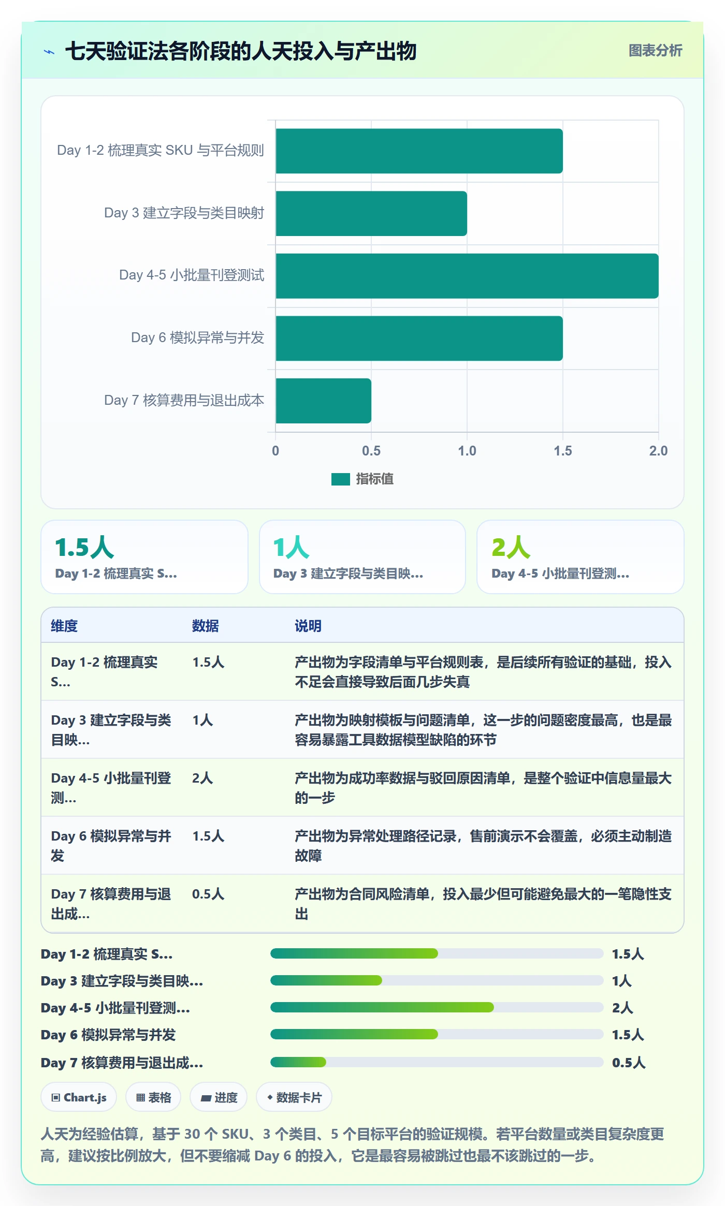Click the 说明 column header
Viewport: 725px width, 1206px height.
[x=308, y=626]
